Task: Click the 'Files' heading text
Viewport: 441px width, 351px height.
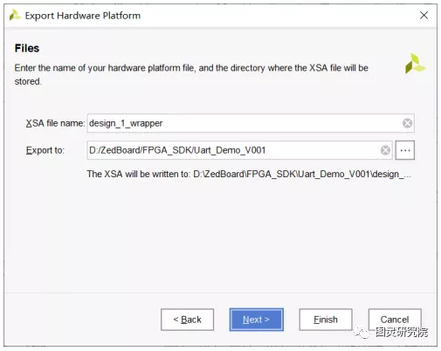Action: 27,48
